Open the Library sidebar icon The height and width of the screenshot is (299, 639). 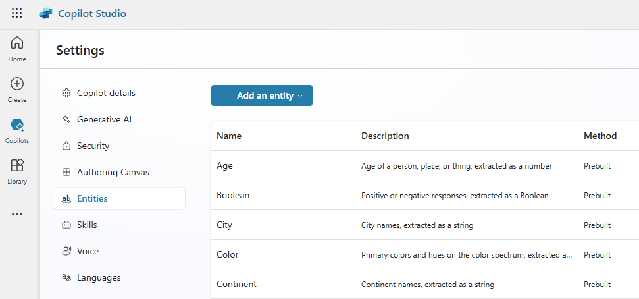[x=17, y=165]
